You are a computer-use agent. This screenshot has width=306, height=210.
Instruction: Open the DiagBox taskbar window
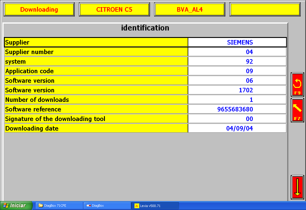[x=107, y=206]
